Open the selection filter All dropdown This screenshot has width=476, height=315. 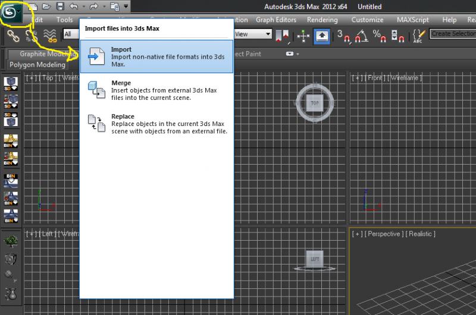point(71,34)
